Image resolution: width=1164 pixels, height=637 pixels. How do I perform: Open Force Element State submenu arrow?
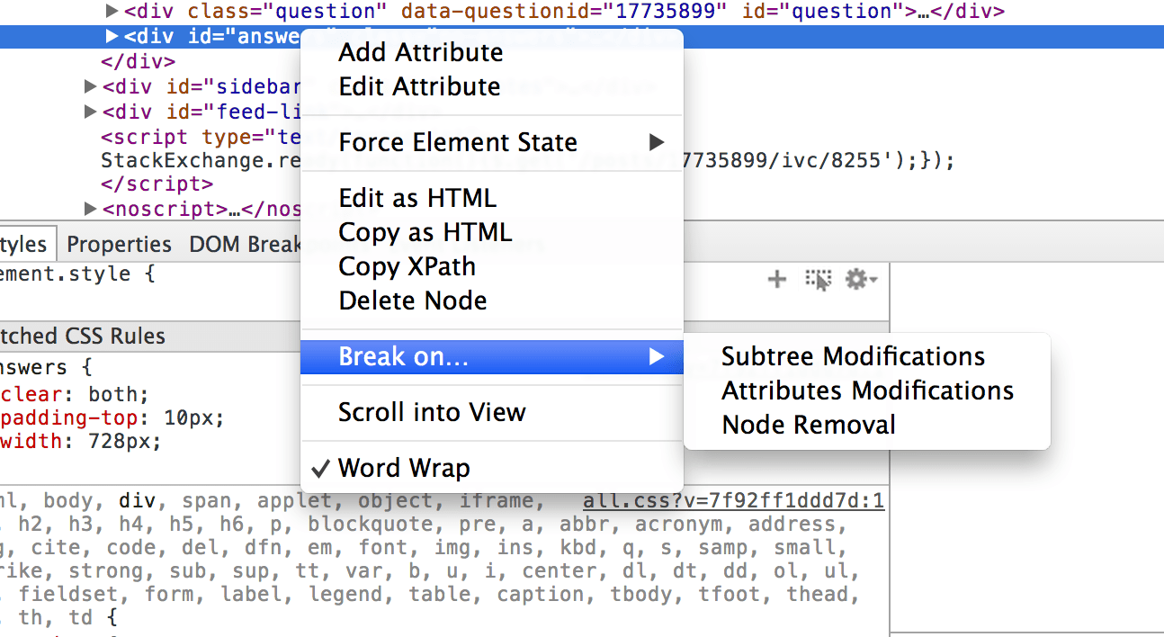click(x=657, y=142)
